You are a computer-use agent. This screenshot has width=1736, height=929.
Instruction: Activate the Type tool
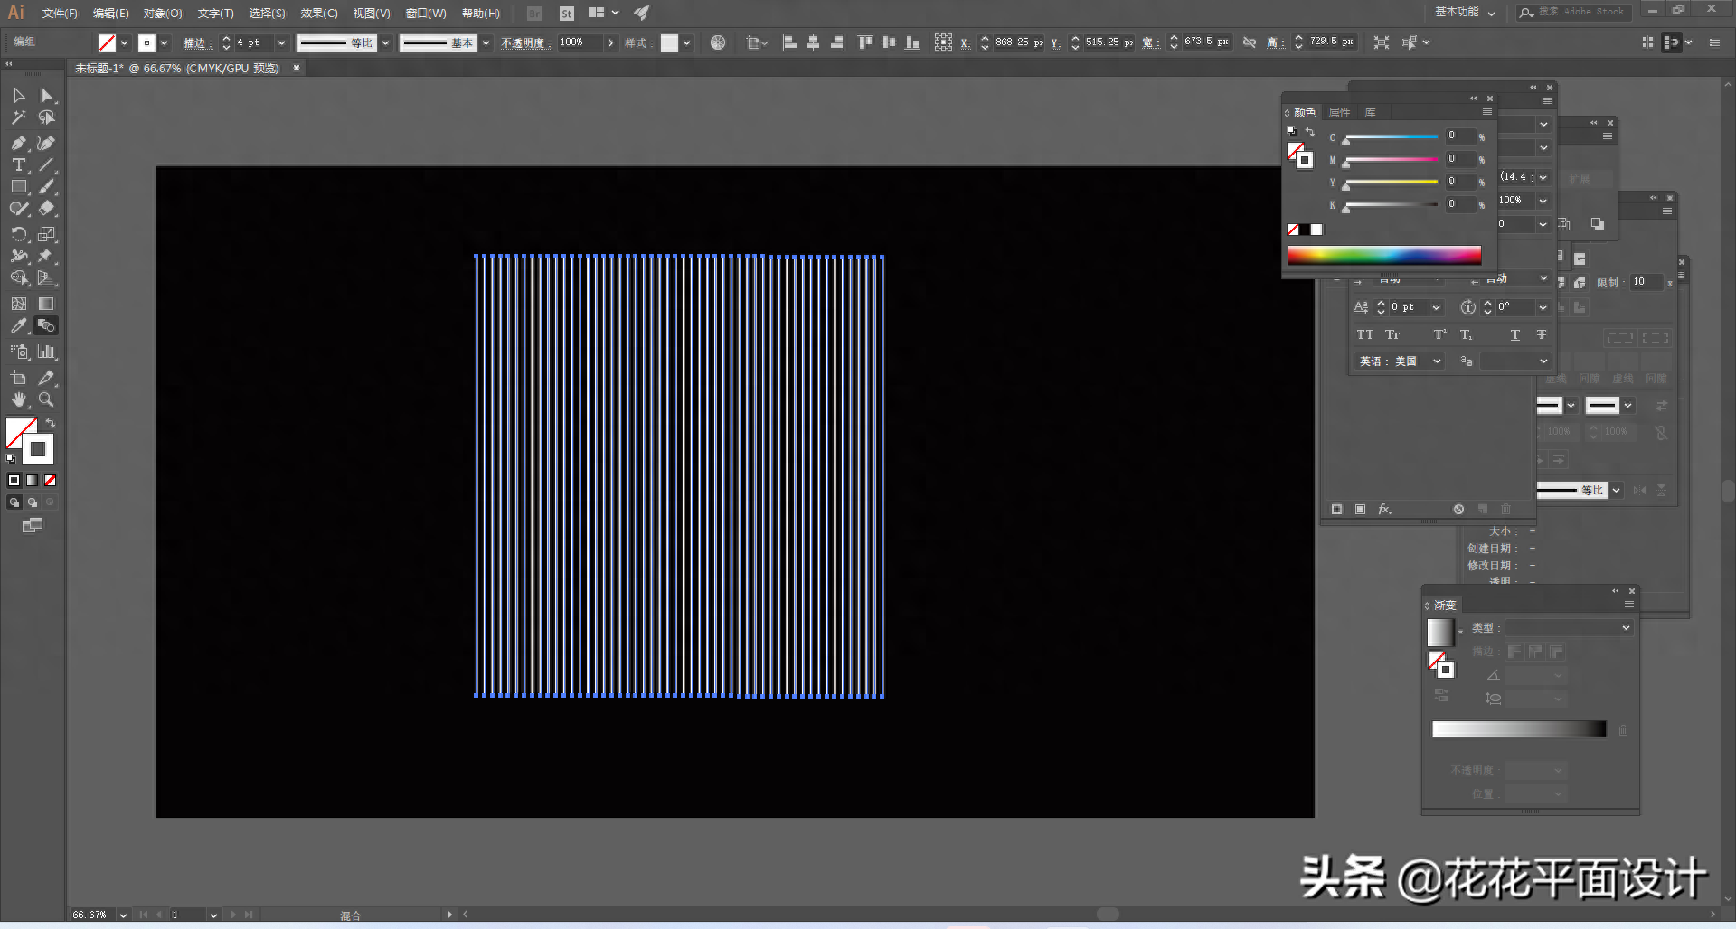(18, 165)
